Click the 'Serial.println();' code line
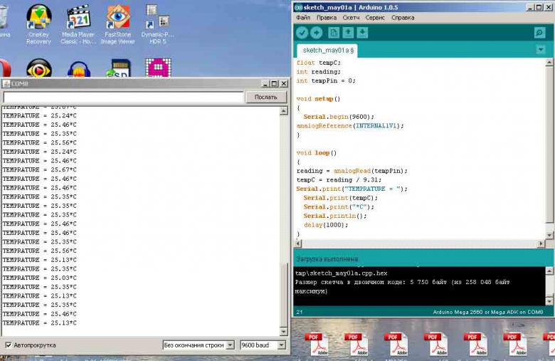This screenshot has width=555, height=361. point(335,216)
